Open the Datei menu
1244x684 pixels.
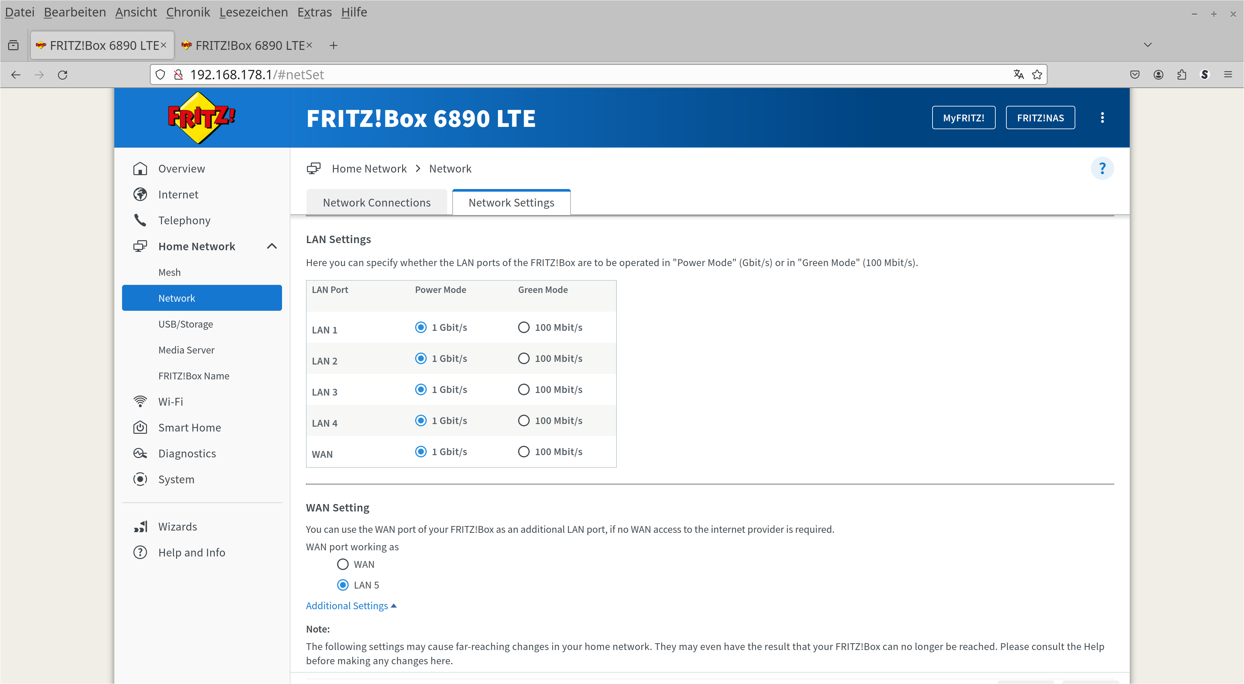[x=20, y=12]
